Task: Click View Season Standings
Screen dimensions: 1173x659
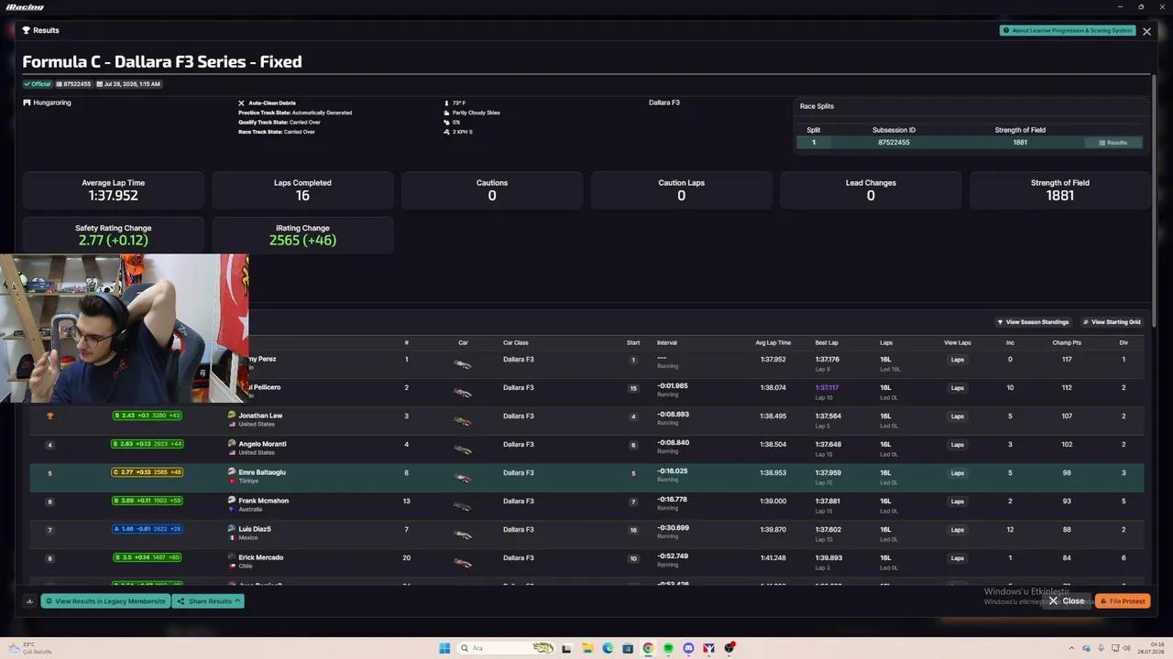Action: pyautogui.click(x=1034, y=322)
